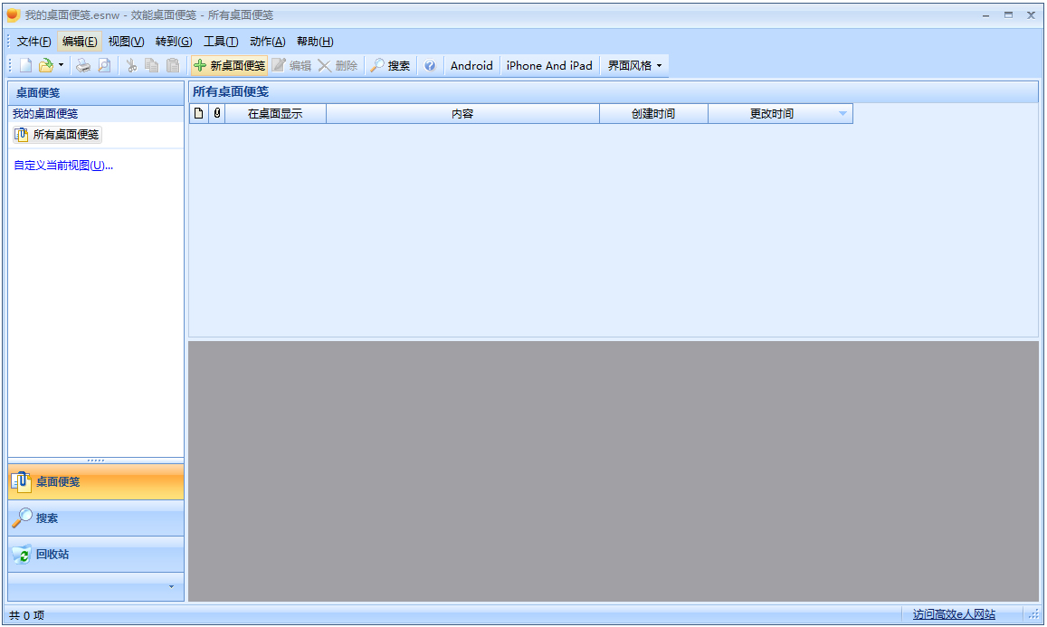Image resolution: width=1047 pixels, height=627 pixels.
Task: Open the print preview icon
Action: (103, 64)
